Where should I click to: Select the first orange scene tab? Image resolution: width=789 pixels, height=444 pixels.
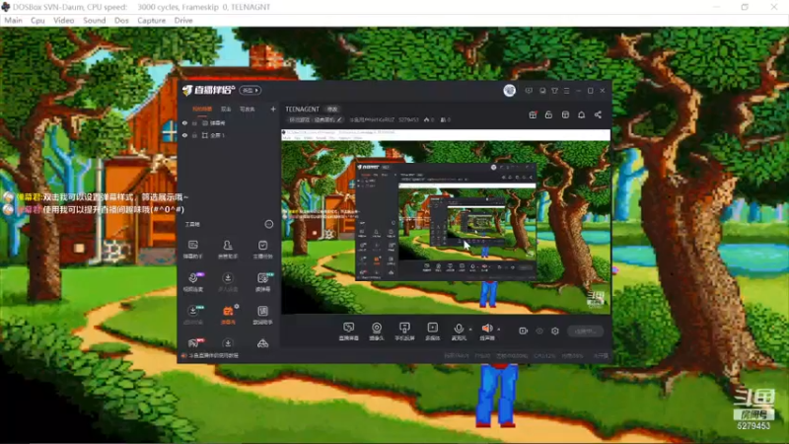(x=202, y=110)
